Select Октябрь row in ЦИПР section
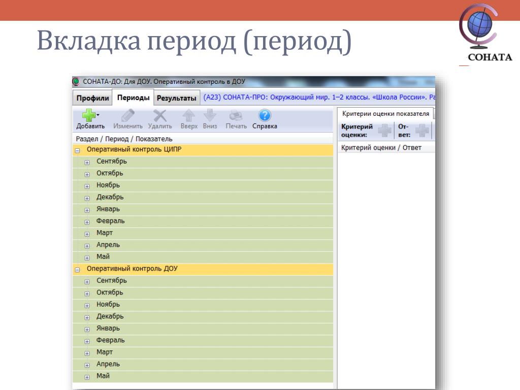Image resolution: width=520 pixels, height=390 pixels. (203, 174)
